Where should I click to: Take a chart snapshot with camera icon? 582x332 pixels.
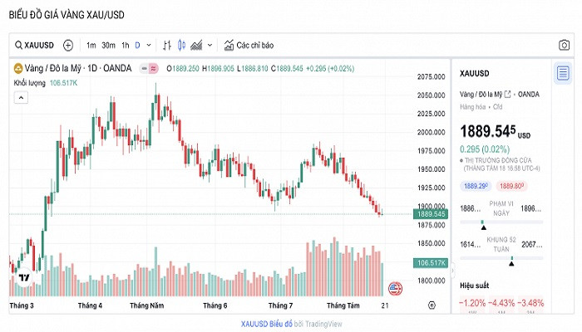pos(564,45)
